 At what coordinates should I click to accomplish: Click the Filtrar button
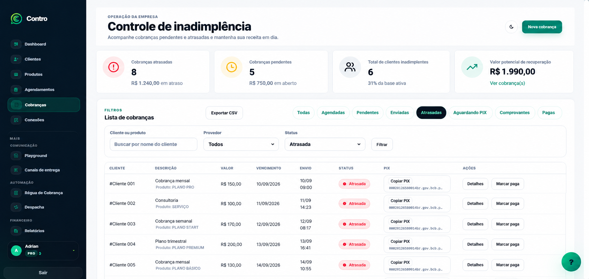pos(382,144)
